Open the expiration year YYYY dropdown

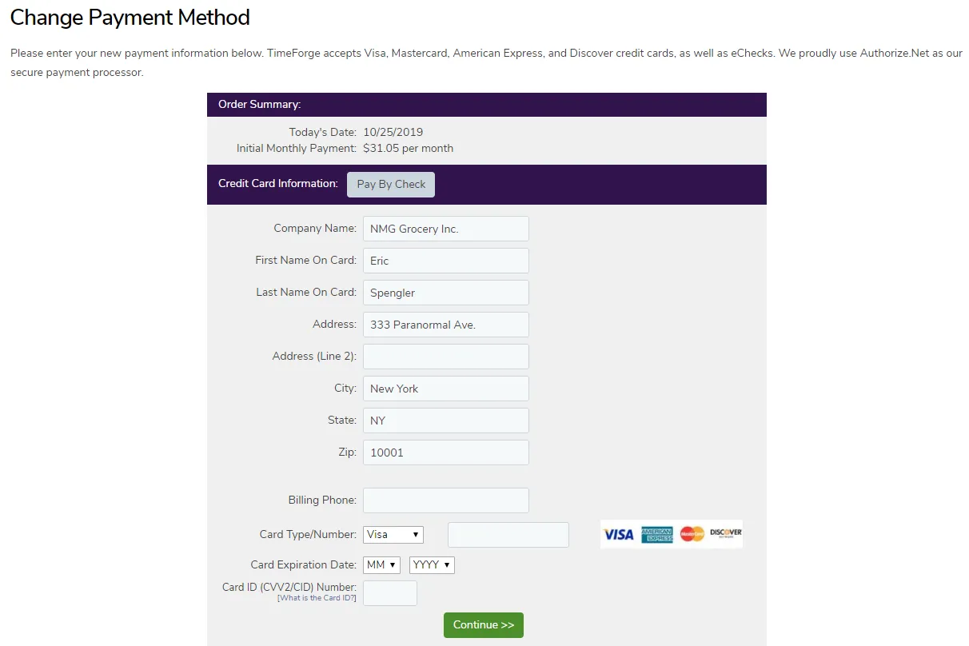[432, 565]
